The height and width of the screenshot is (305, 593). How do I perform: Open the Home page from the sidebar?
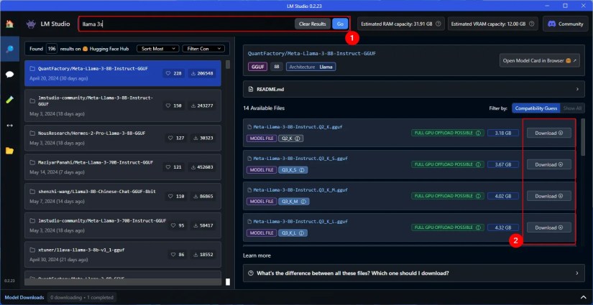pyautogui.click(x=9, y=24)
